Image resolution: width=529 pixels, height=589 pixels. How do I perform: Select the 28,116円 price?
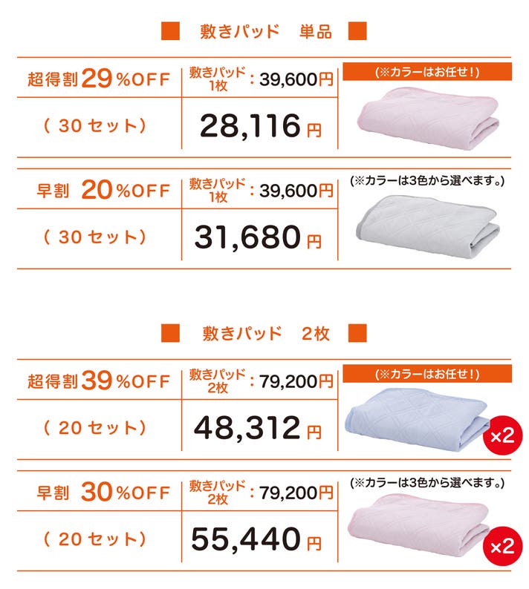click(x=259, y=128)
